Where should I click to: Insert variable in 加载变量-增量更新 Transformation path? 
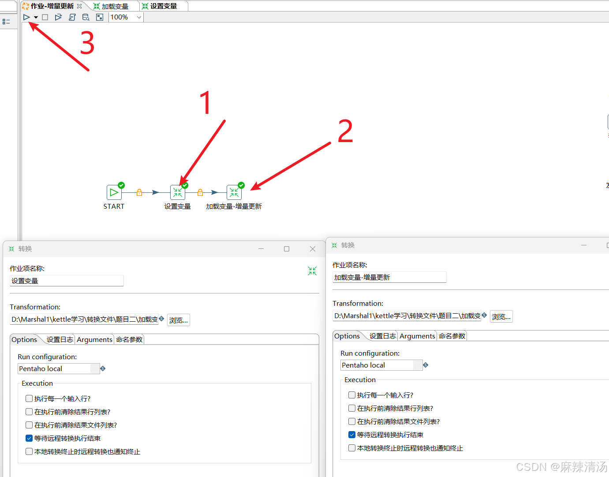coord(485,315)
